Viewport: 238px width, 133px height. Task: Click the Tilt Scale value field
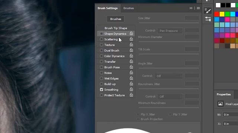click(192, 49)
